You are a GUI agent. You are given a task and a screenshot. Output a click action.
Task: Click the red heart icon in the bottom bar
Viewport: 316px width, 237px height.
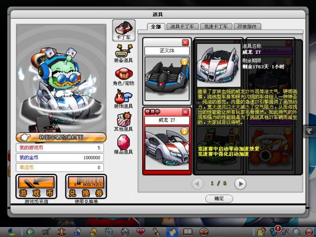(140, 232)
